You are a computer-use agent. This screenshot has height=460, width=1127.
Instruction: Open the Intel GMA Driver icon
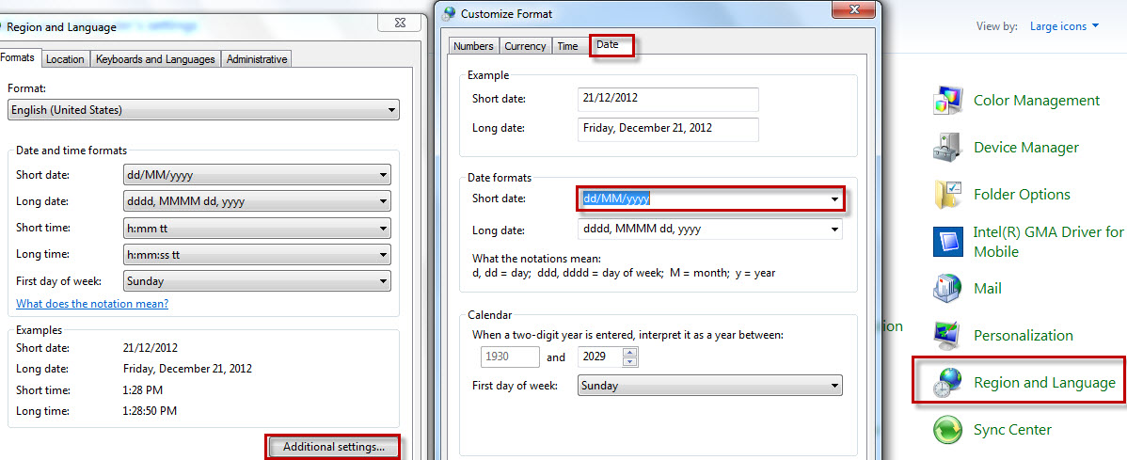click(x=947, y=242)
